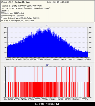Screen dimensions: 95x106
Task: Click the 'PIF' chart title
Action: (x=47, y=65)
